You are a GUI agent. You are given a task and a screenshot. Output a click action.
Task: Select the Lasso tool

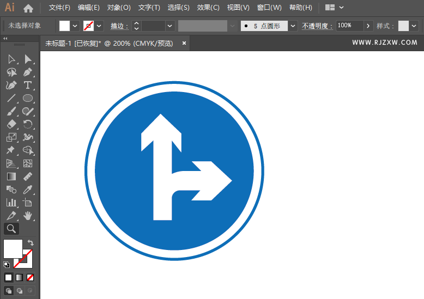point(11,72)
